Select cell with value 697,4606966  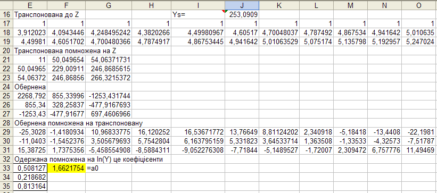[109, 114]
